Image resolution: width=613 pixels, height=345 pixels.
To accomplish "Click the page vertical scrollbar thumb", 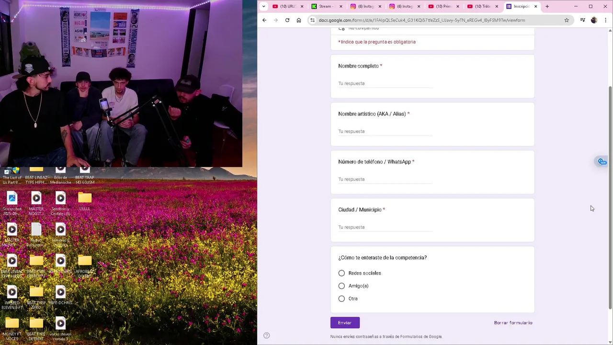I will (x=610, y=197).
